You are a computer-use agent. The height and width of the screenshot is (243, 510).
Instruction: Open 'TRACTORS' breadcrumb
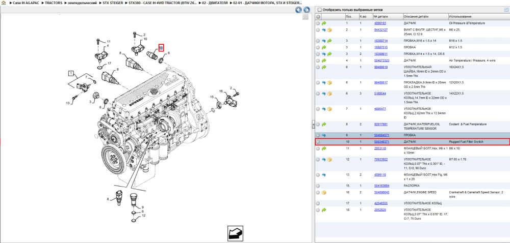tap(53, 3)
